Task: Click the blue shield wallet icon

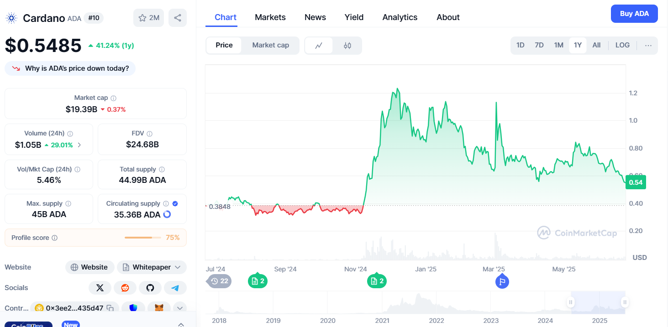Action: coord(133,308)
